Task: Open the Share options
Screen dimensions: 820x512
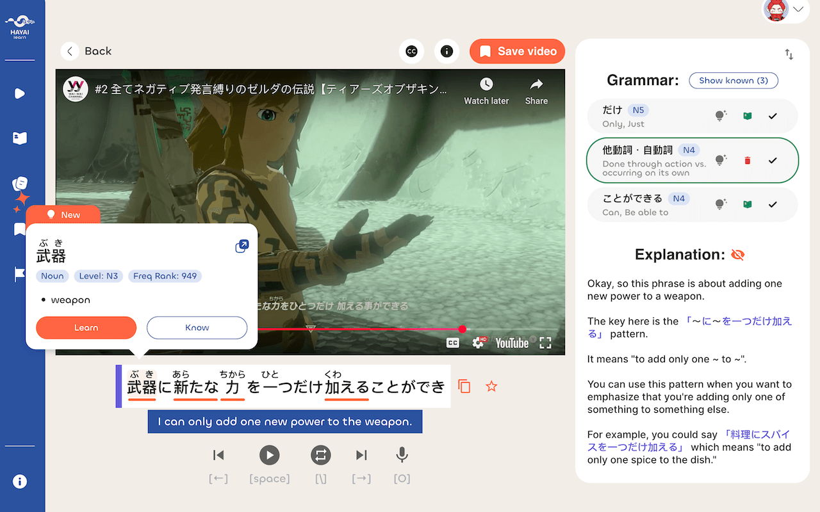Action: [536, 90]
